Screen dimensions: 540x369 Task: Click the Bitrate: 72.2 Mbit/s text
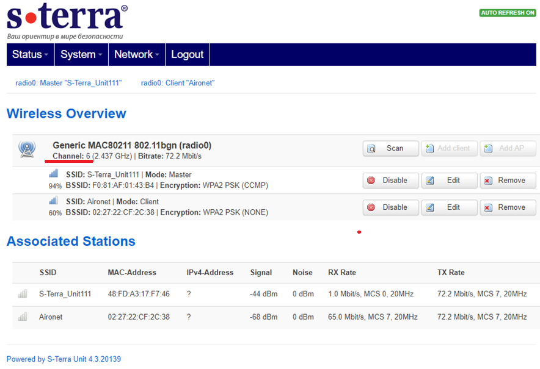point(170,156)
